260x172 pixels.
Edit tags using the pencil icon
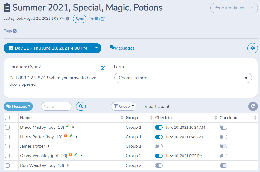coord(15,31)
